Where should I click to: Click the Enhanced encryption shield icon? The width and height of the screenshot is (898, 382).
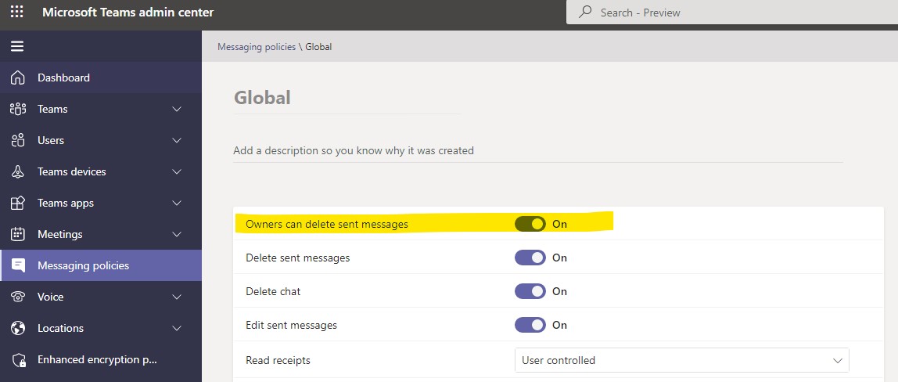[x=18, y=359]
